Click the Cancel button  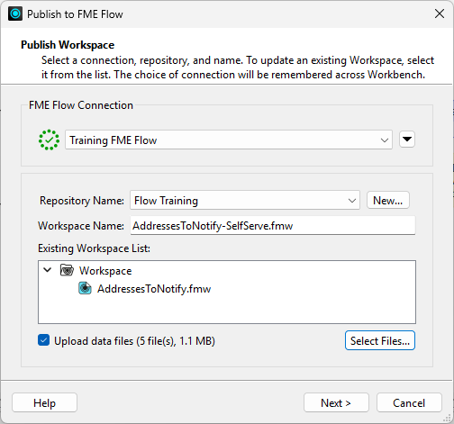[409, 402]
